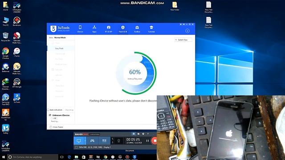Click the Switch View button
Viewport: 285px width, 160px height.
(183, 40)
